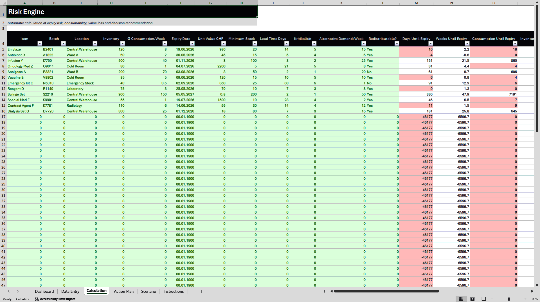Viewport: 540px width, 302px height.
Task: Open Accessibility: Investigate in status bar
Action: click(55, 299)
